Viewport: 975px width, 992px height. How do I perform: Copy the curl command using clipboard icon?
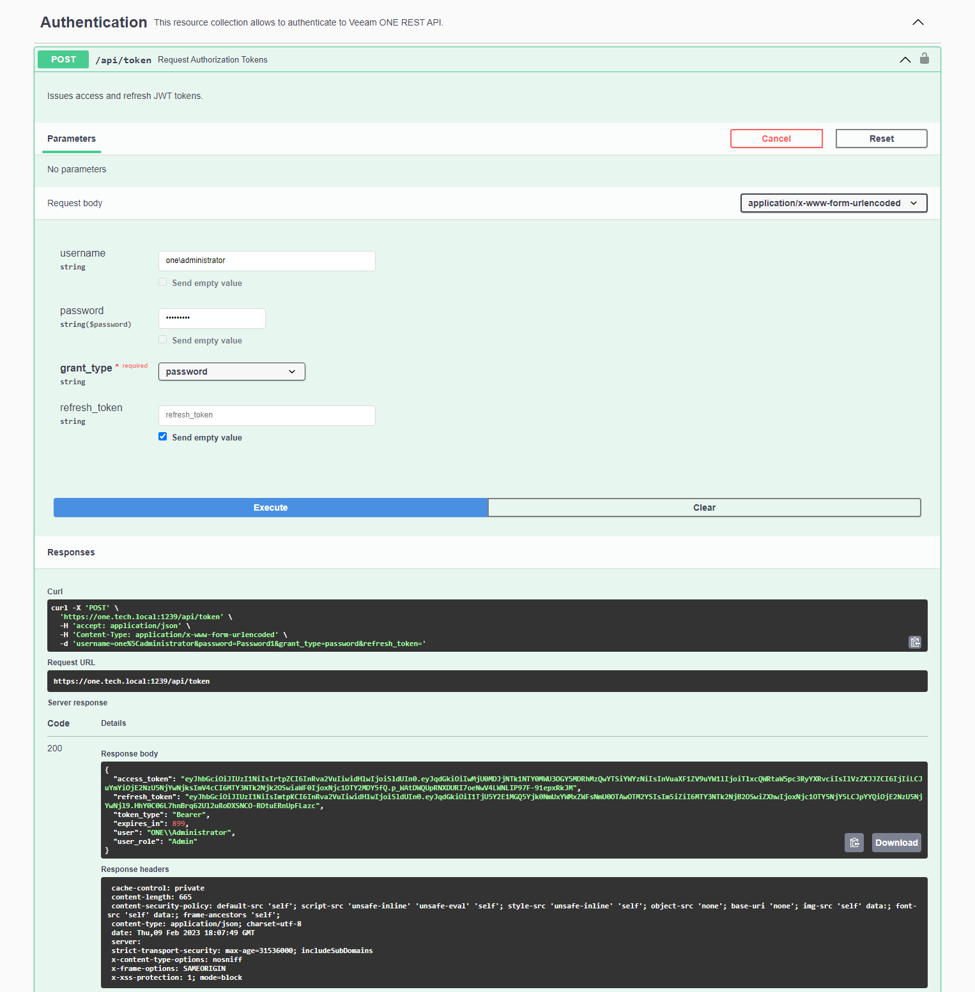(915, 642)
